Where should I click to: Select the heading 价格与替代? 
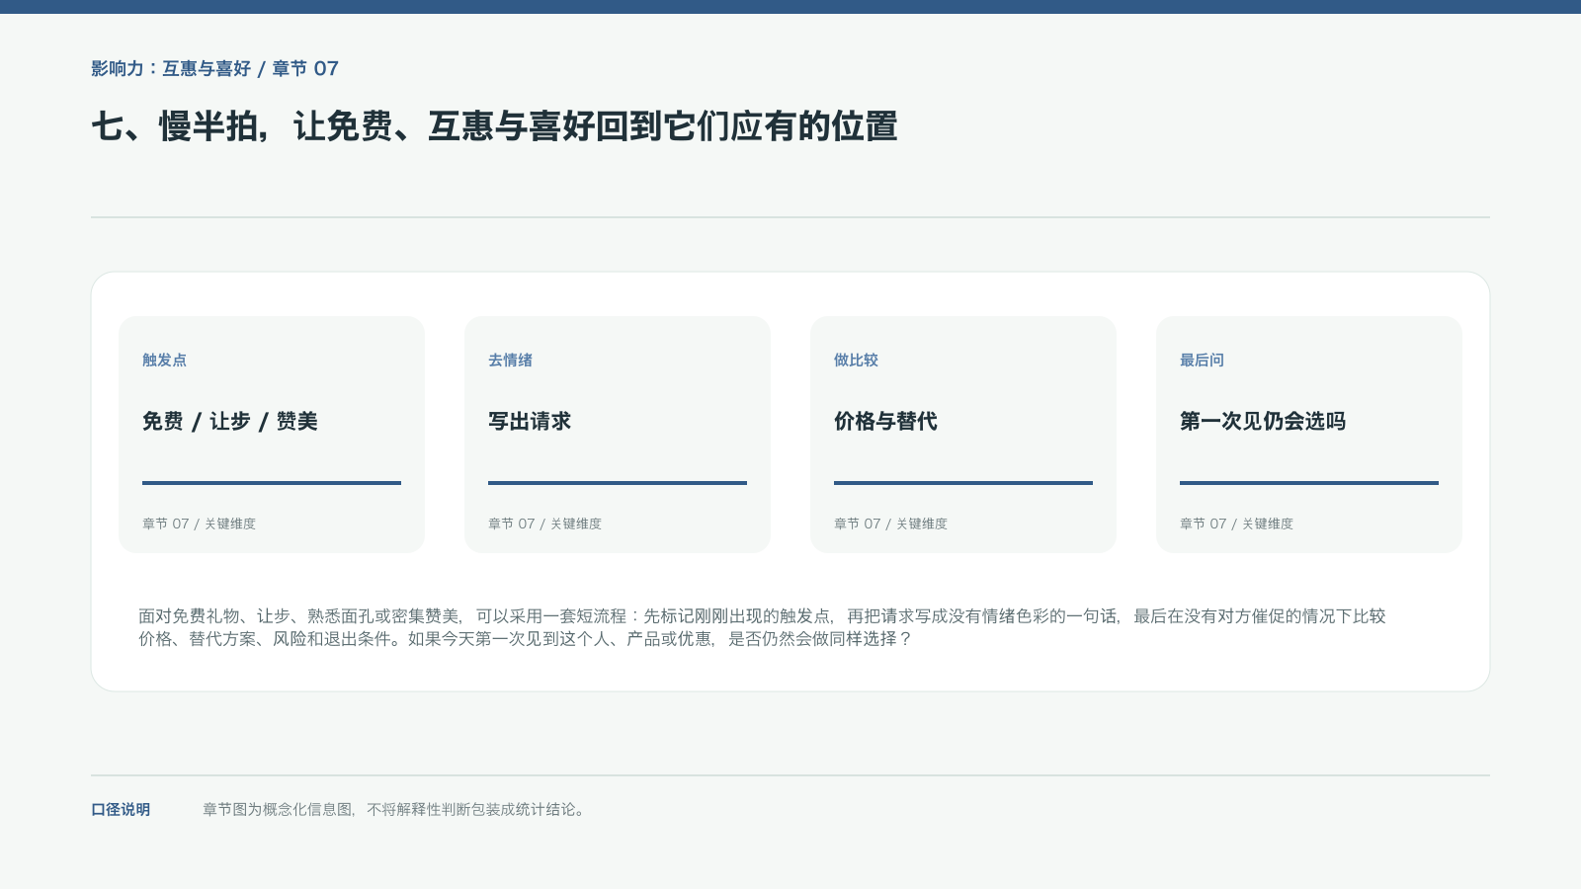point(885,422)
